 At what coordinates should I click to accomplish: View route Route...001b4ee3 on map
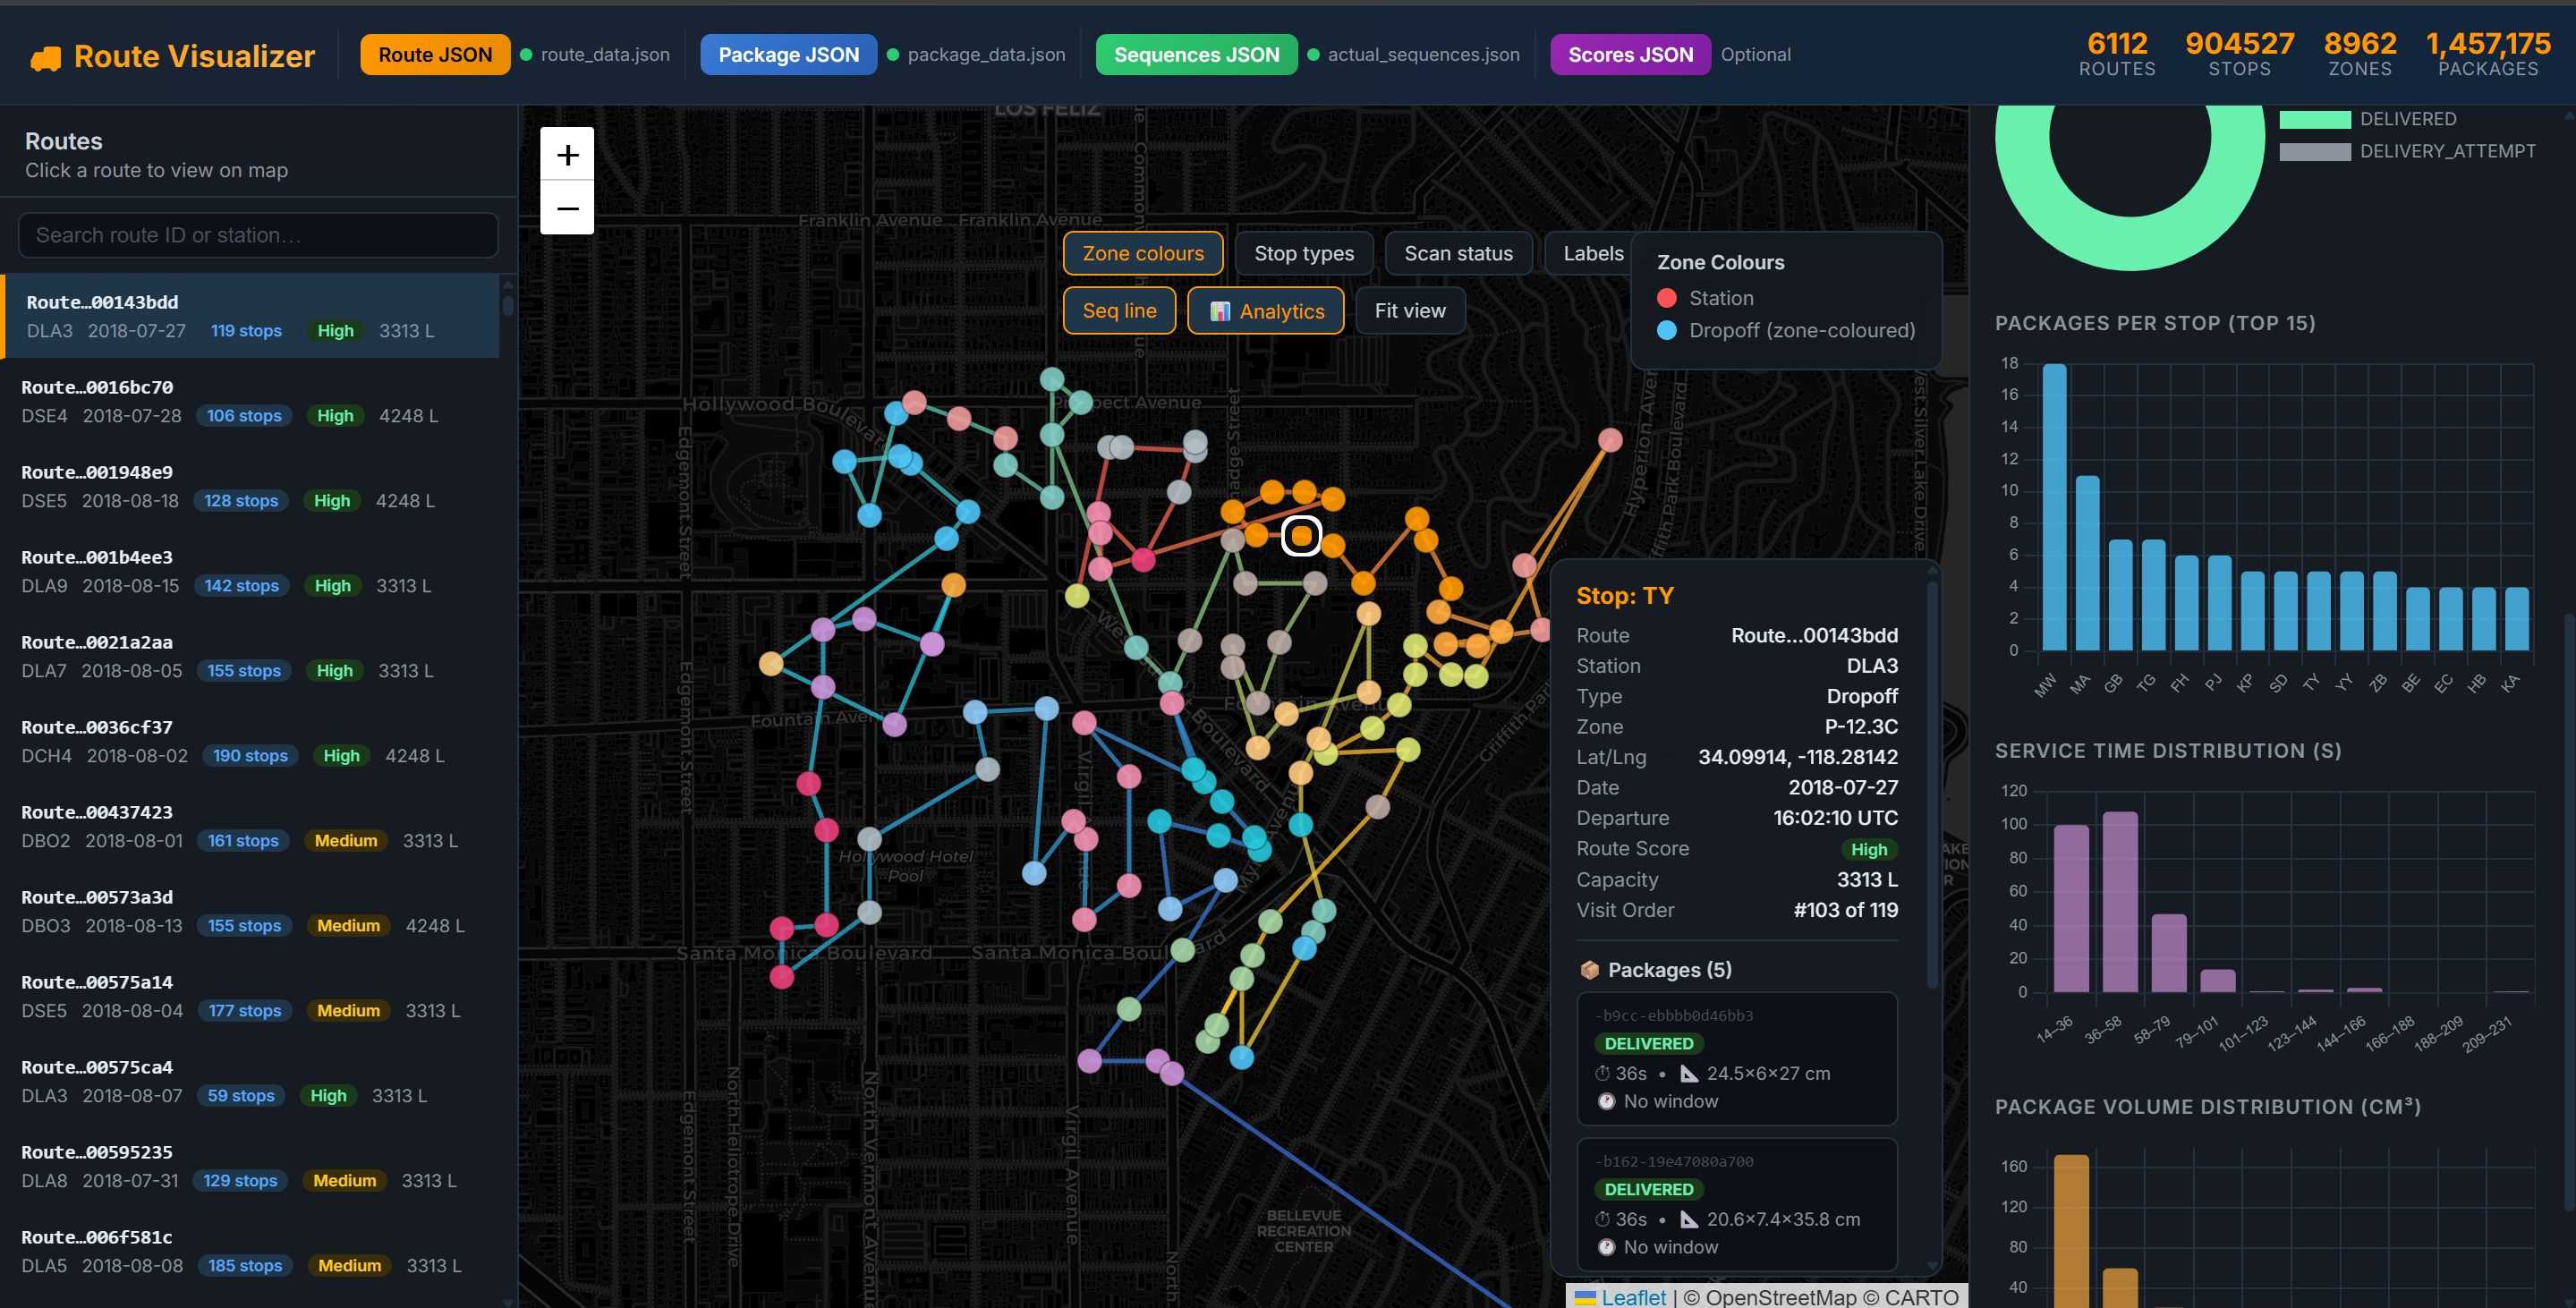[x=251, y=571]
